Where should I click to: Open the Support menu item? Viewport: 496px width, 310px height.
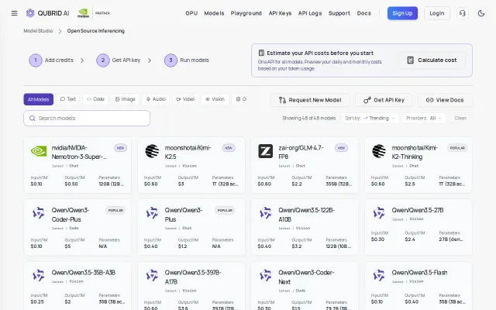(x=339, y=13)
